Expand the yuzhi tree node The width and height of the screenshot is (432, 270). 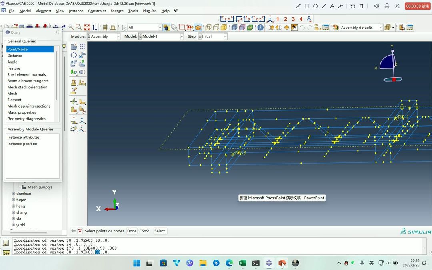click(x=14, y=225)
